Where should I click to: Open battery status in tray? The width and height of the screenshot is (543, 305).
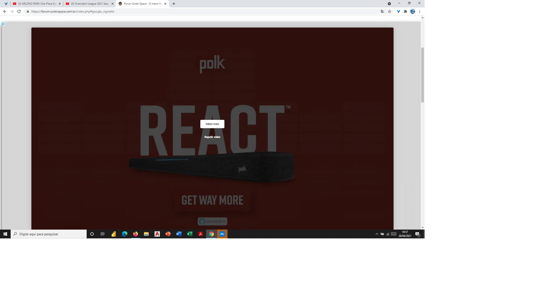(x=382, y=234)
